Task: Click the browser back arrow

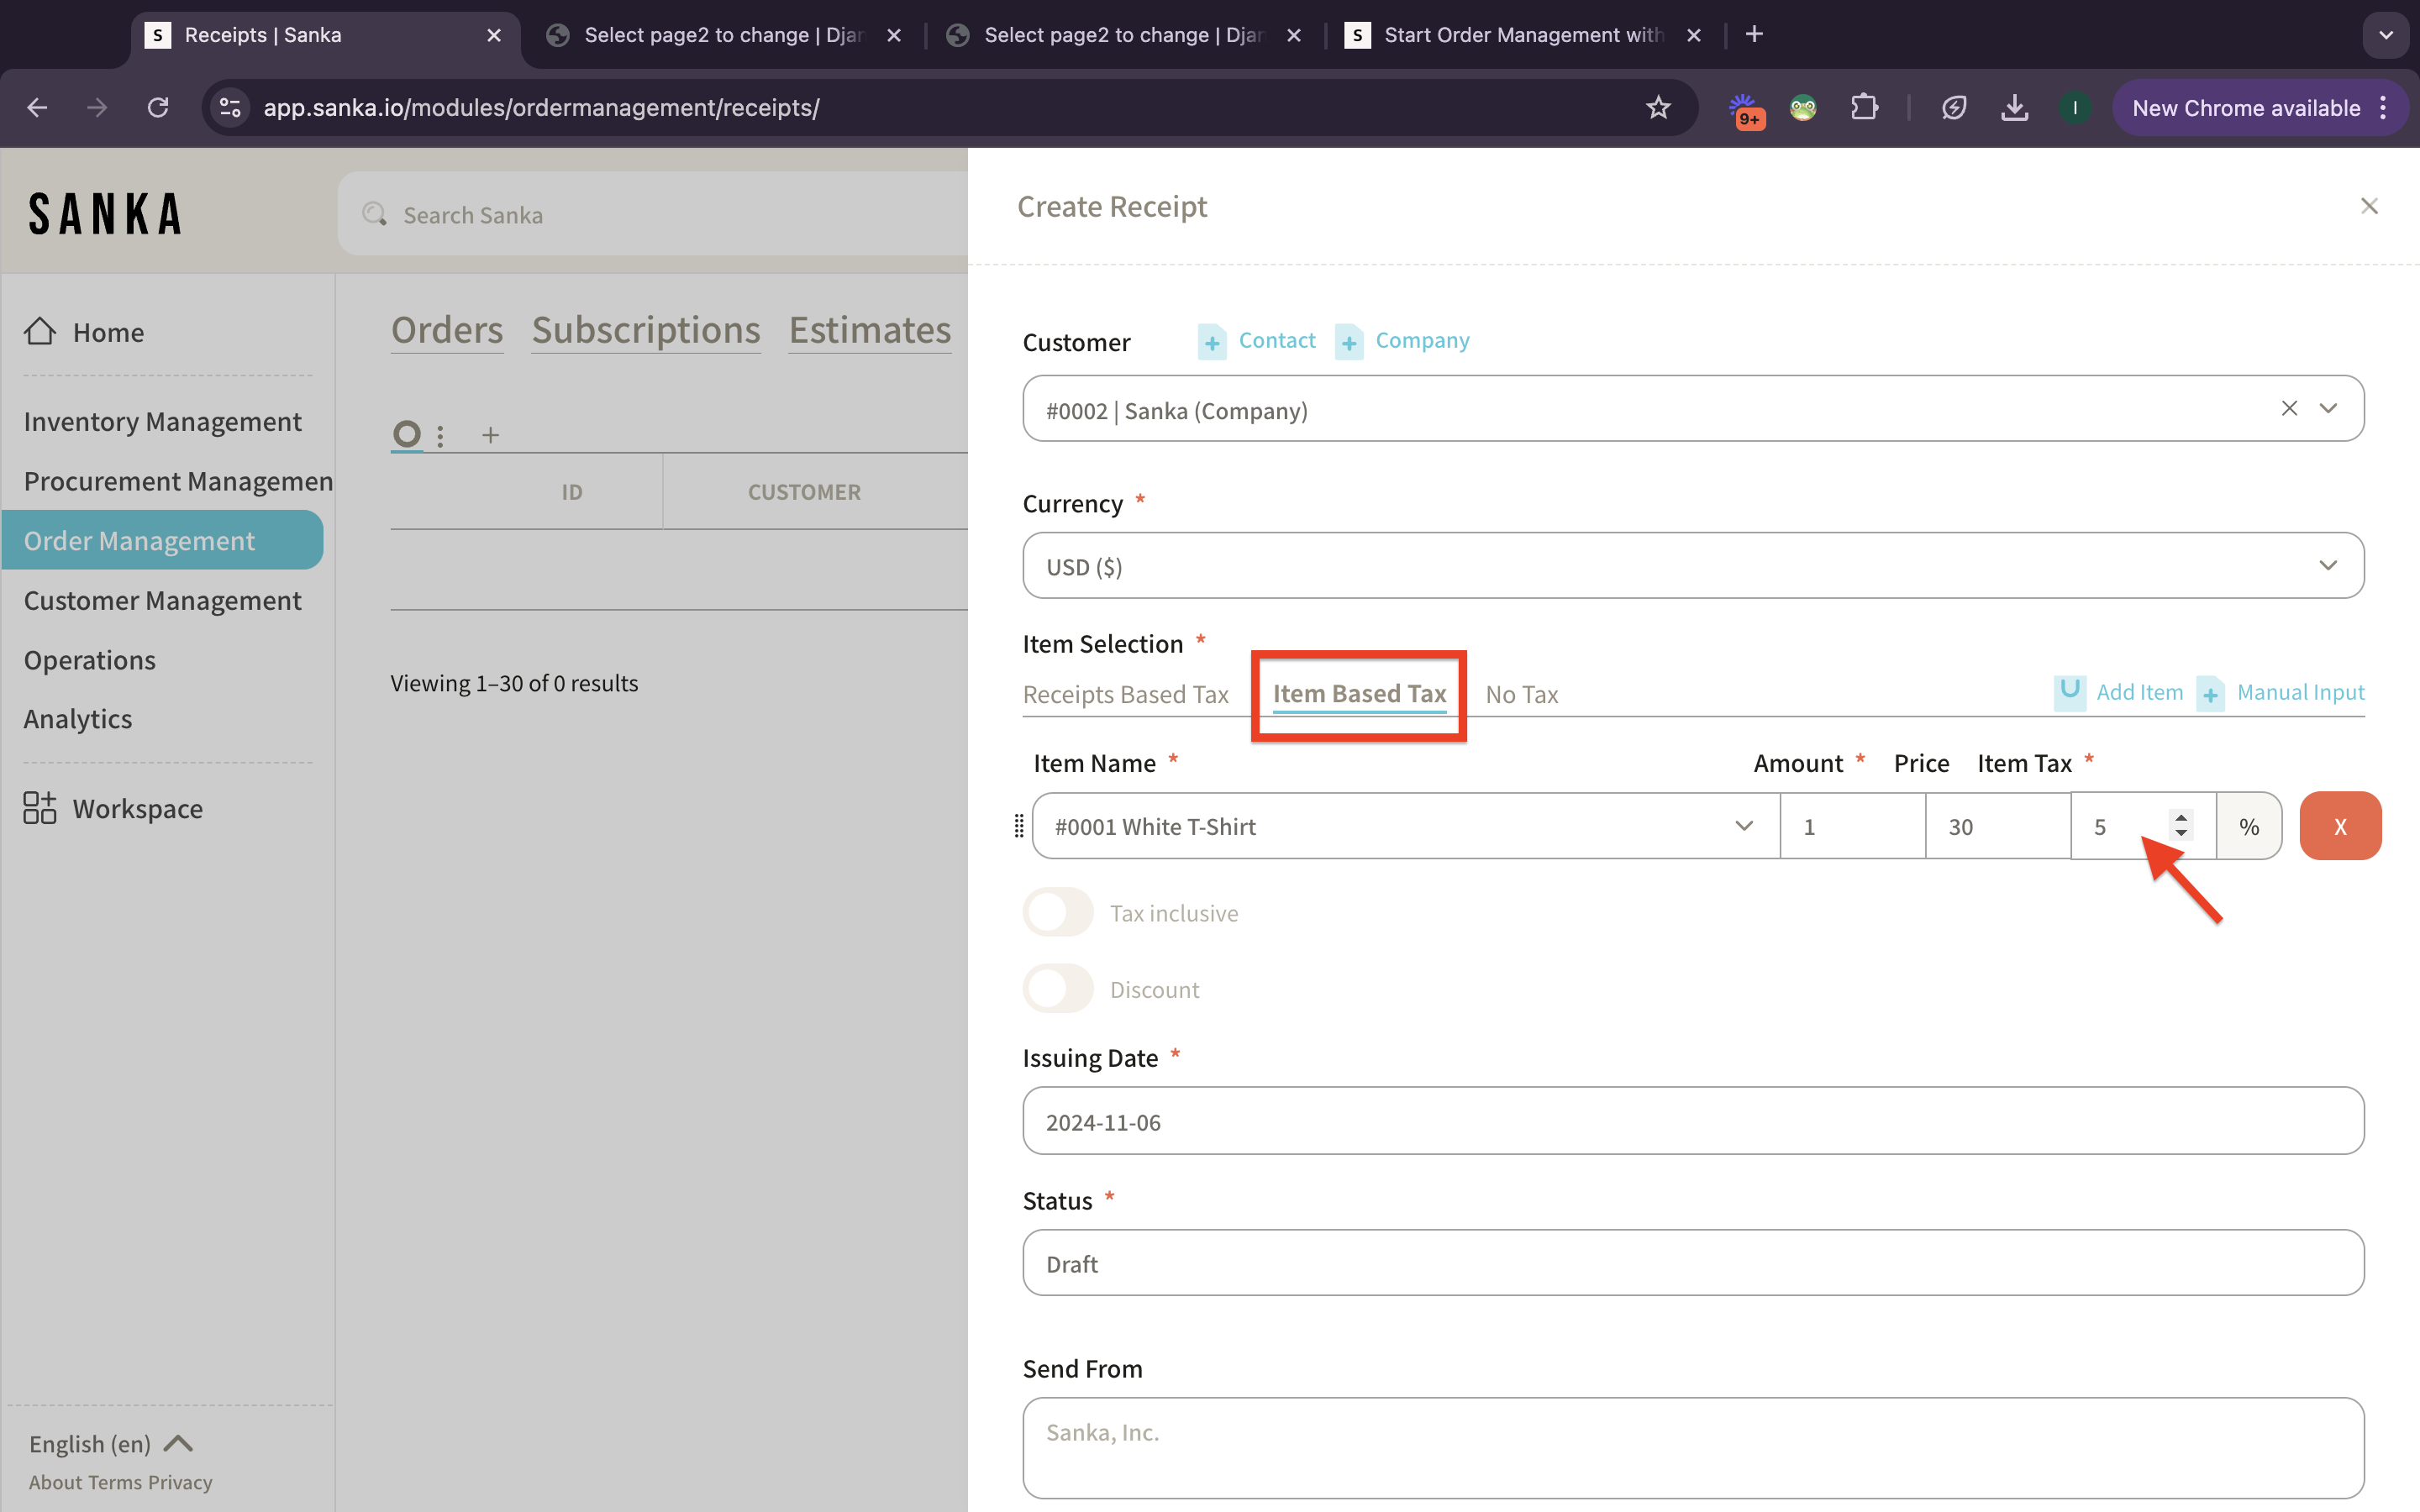Action: click(37, 107)
